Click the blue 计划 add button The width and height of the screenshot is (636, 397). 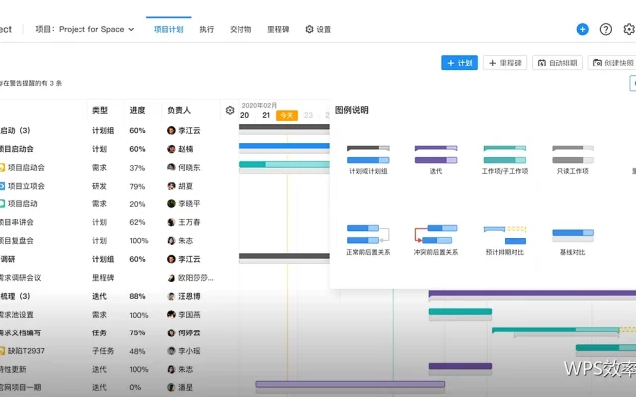[459, 63]
